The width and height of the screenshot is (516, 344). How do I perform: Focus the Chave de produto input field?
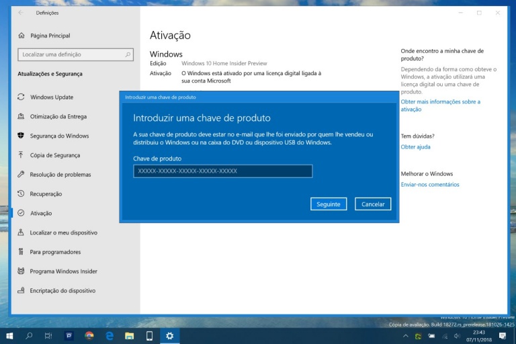click(x=223, y=171)
